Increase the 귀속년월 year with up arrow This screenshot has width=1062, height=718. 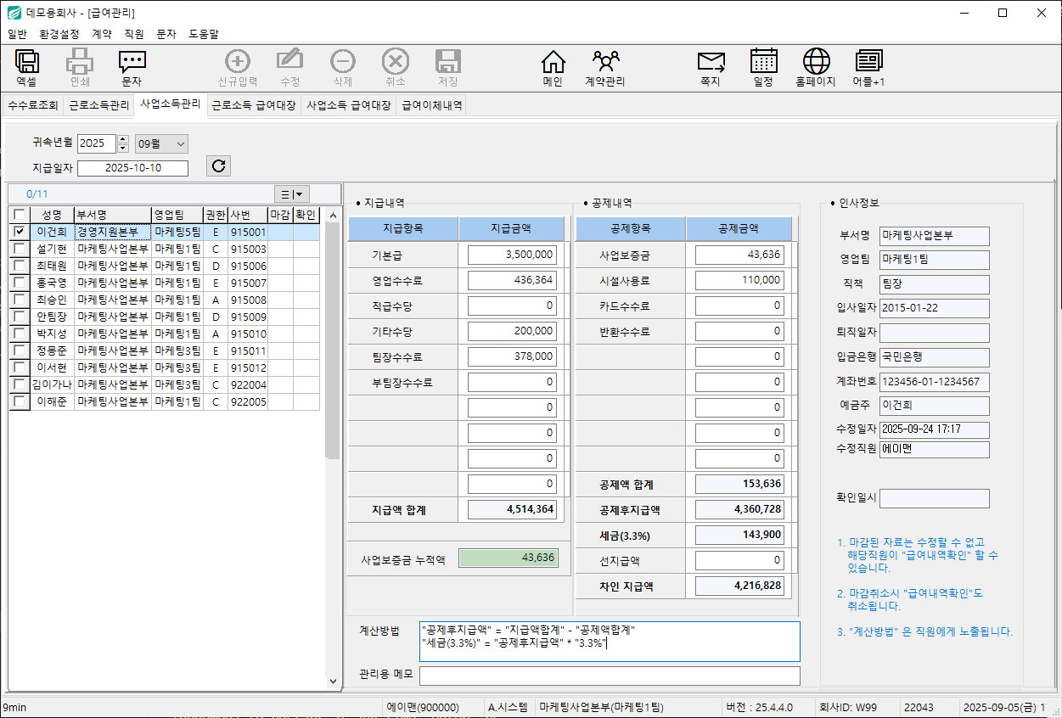tap(123, 139)
